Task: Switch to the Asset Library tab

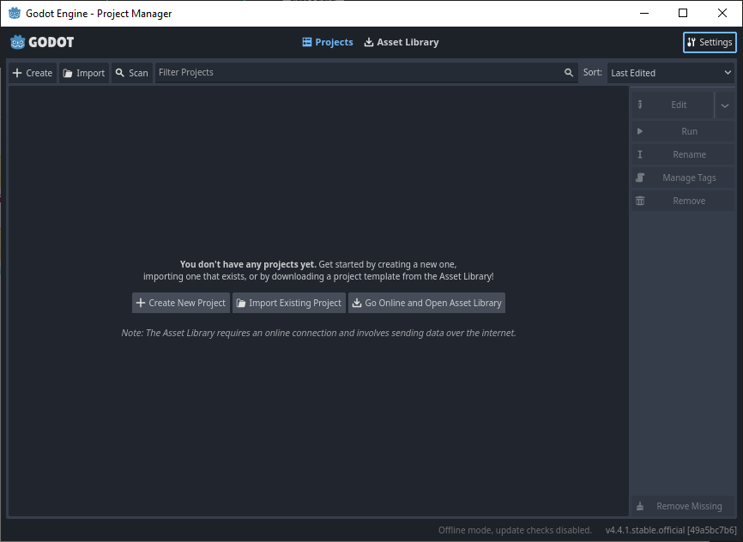Action: (x=401, y=42)
